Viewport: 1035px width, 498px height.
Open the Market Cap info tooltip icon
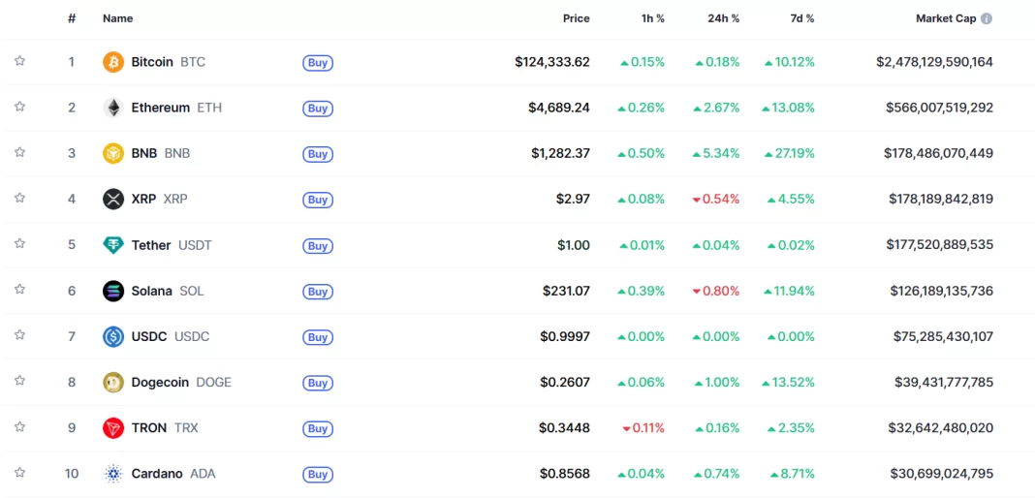[x=987, y=18]
